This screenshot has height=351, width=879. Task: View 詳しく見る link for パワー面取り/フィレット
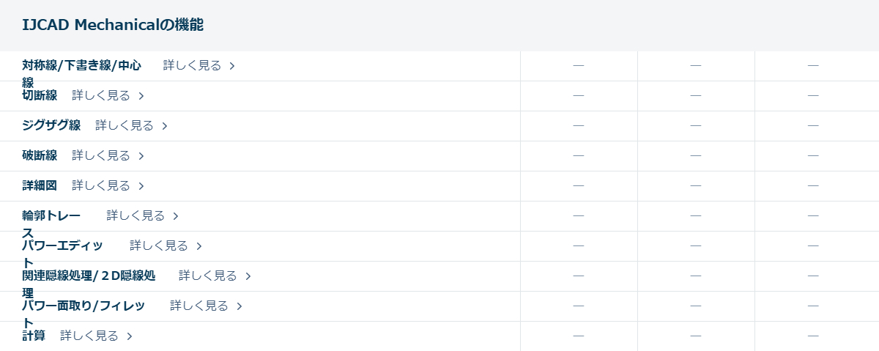[x=199, y=306]
